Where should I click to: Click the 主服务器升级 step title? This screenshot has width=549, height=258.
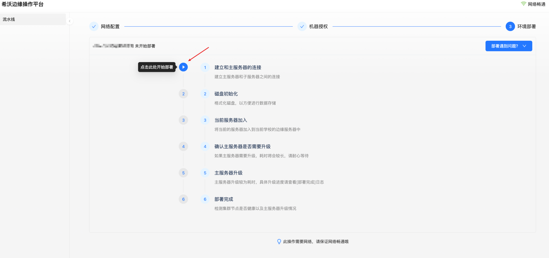pos(228,173)
